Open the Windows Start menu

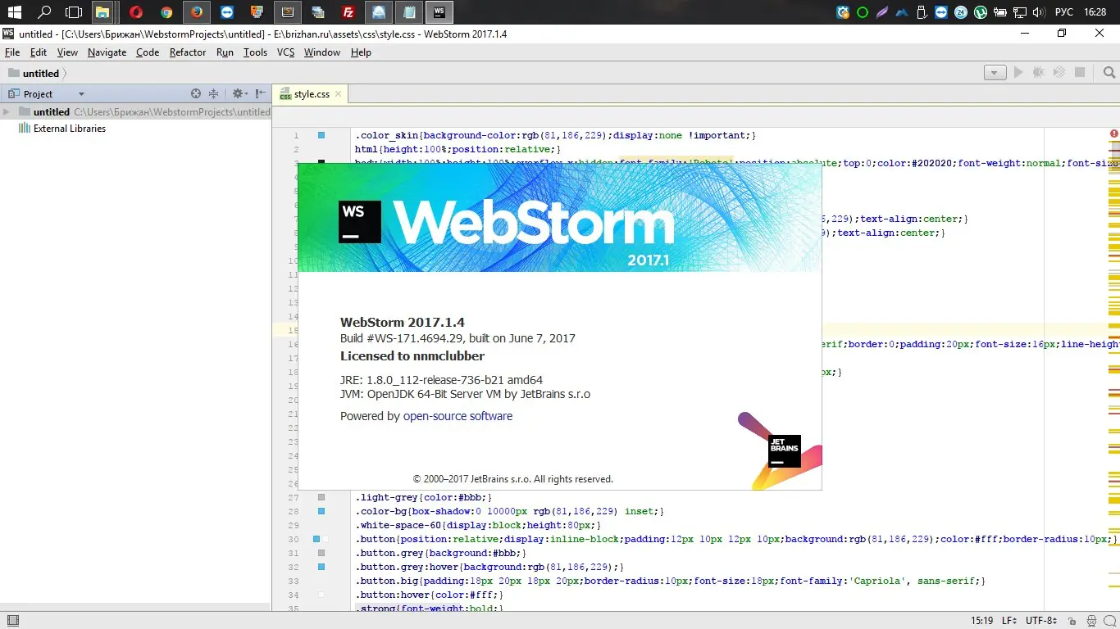pyautogui.click(x=14, y=12)
